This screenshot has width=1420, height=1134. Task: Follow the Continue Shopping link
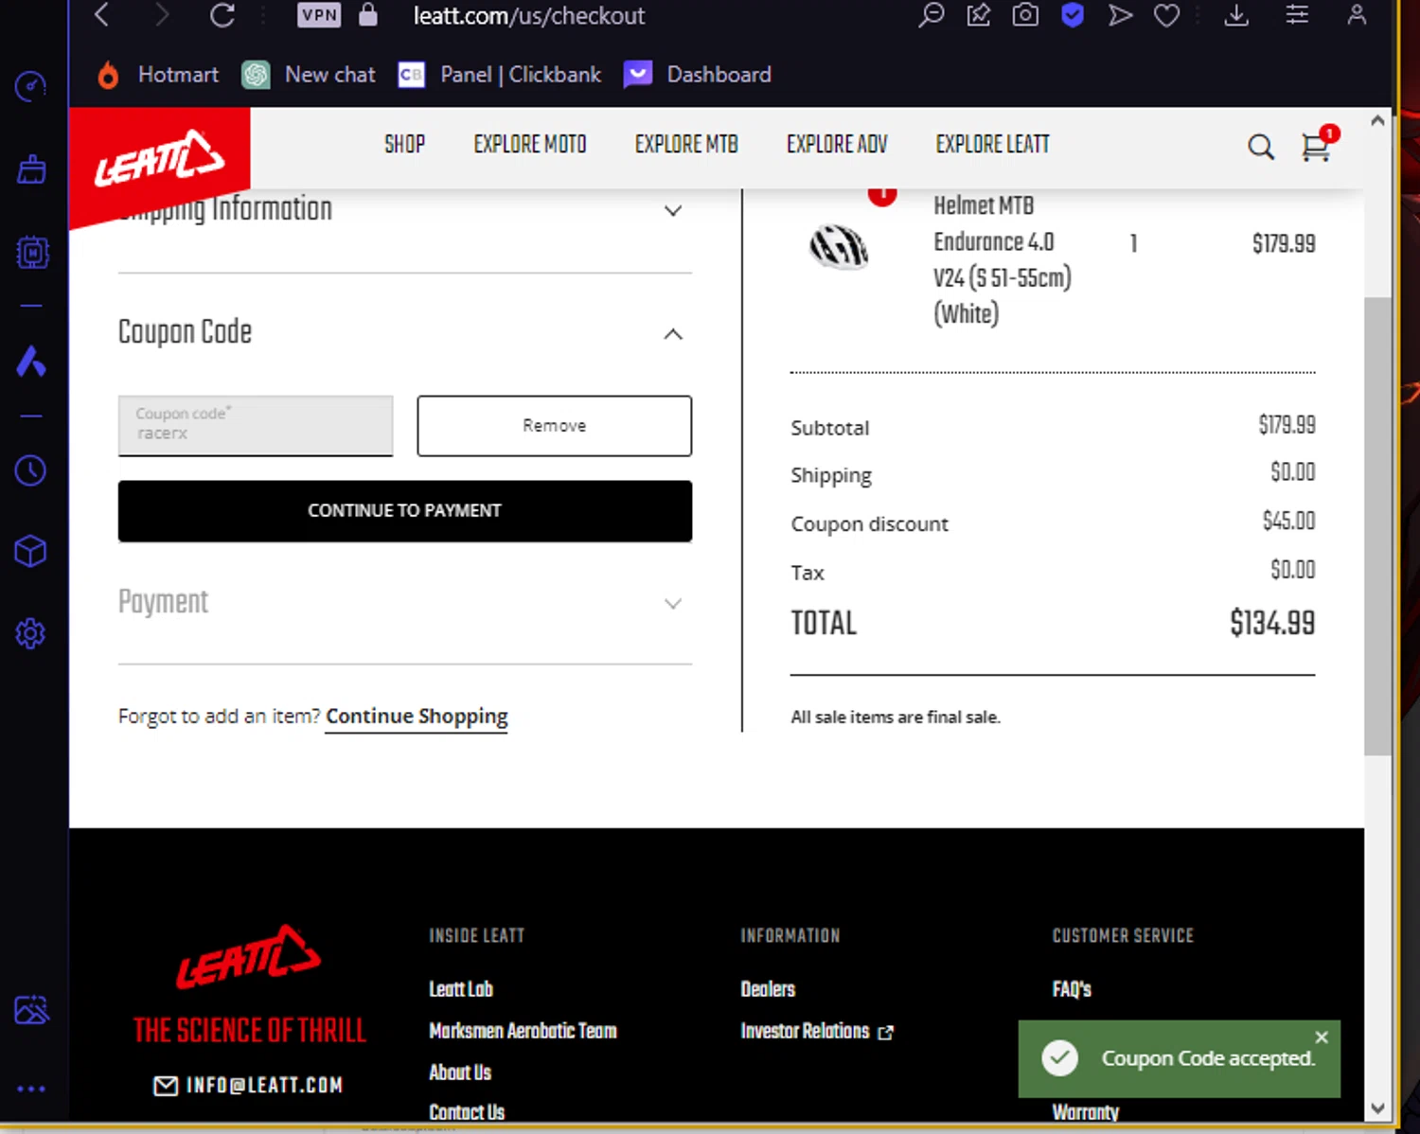pyautogui.click(x=417, y=717)
